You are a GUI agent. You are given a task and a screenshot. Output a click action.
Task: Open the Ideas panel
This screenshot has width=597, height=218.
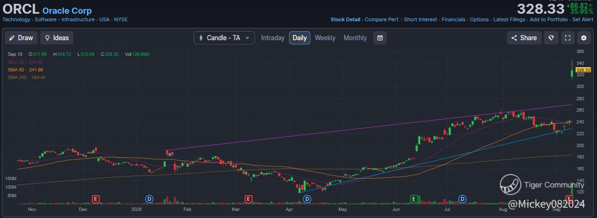tap(56, 38)
